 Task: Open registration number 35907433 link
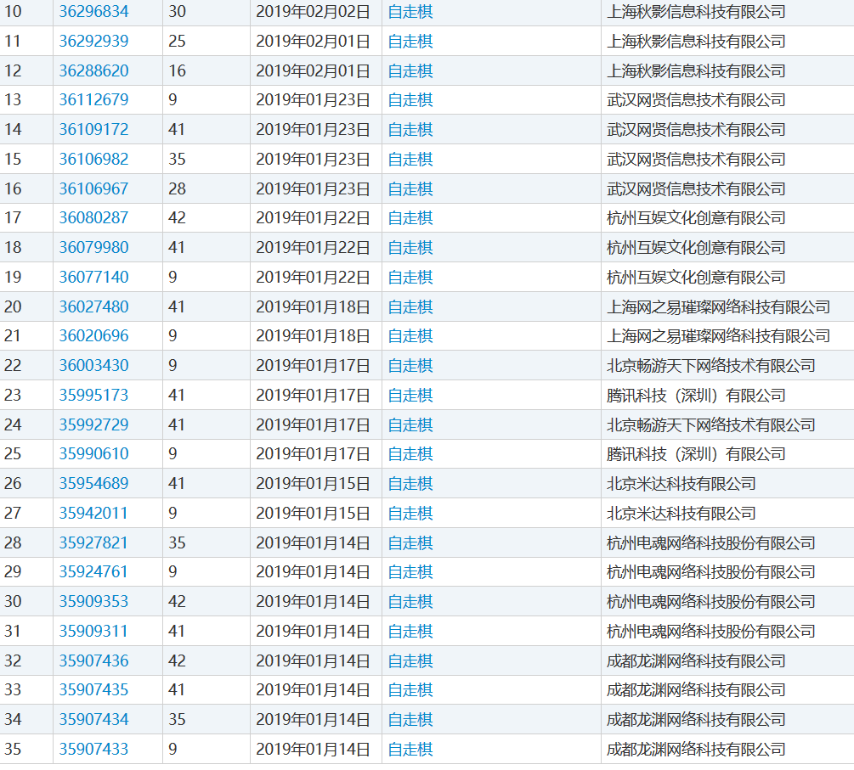93,750
